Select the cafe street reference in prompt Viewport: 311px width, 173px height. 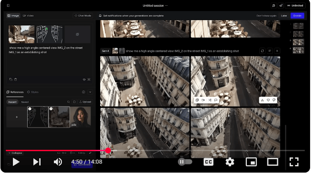21,34
